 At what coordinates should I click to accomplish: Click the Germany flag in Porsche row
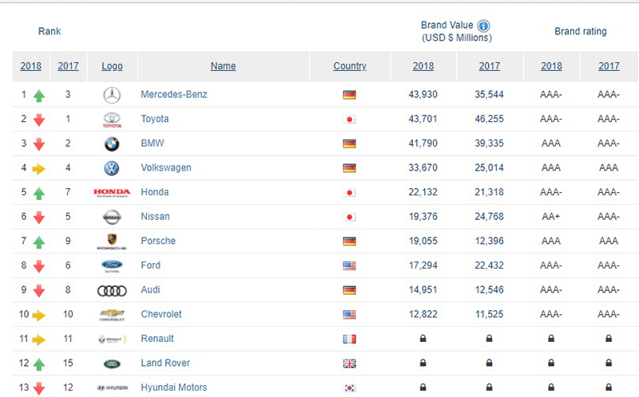pyautogui.click(x=349, y=242)
